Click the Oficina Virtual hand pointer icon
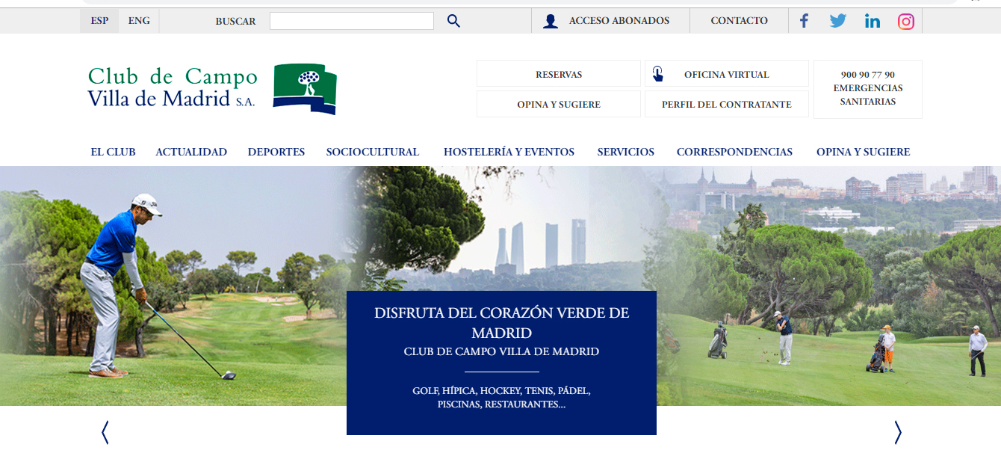Screen dimensions: 1001x474 click(658, 74)
